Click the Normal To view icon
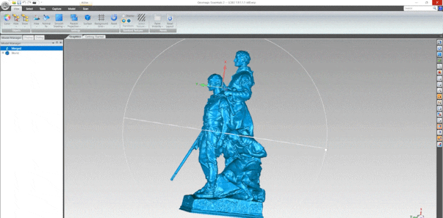 (x=46, y=20)
